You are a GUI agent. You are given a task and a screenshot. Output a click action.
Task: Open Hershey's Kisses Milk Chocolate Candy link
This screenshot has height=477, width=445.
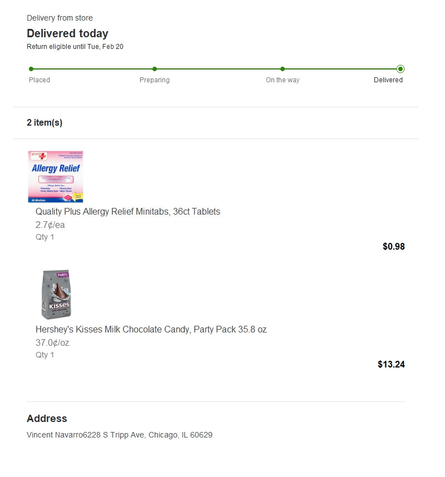151,330
